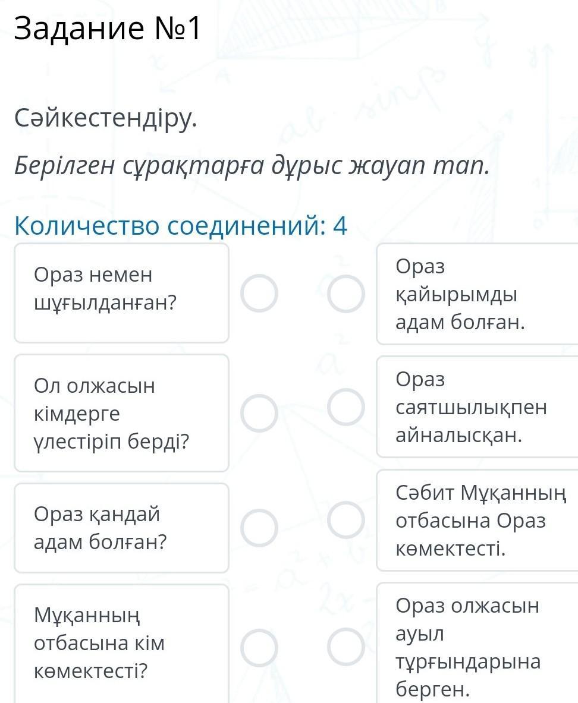578x703 pixels.
Task: Choose the answer card 'Ораз саятшылықпен айналысқан.'
Action: click(477, 407)
